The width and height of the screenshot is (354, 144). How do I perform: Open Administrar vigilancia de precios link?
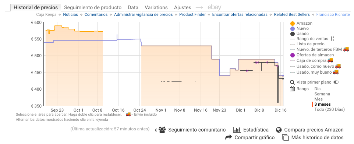tap(144, 15)
